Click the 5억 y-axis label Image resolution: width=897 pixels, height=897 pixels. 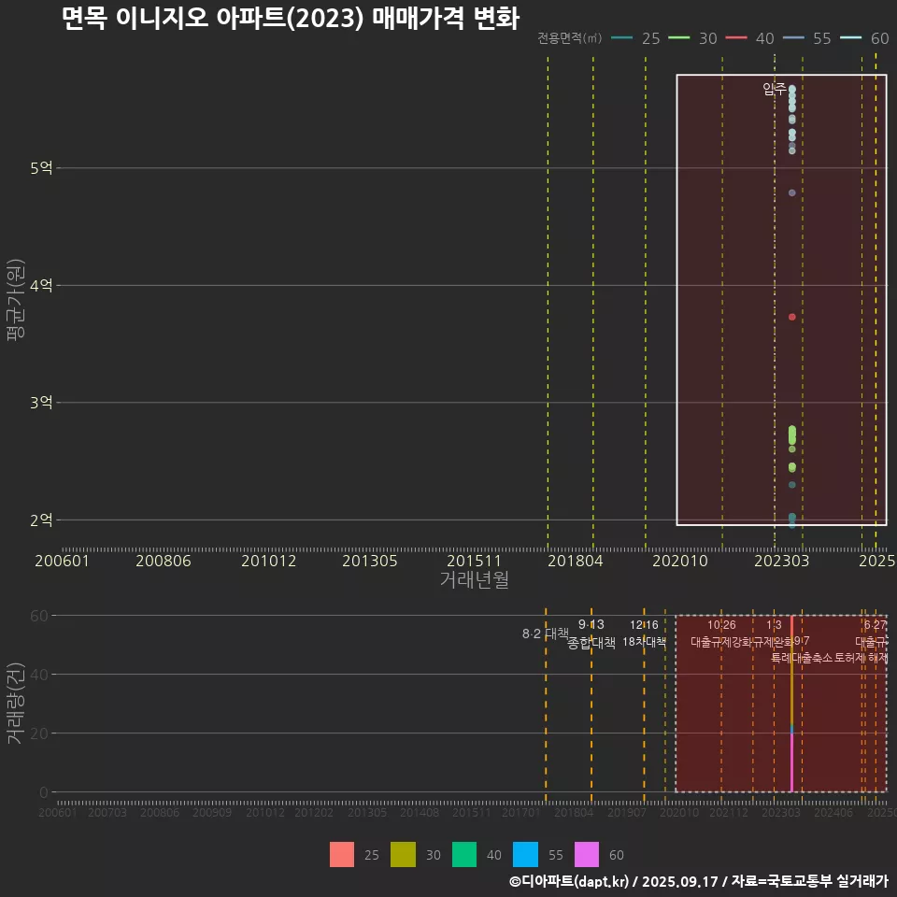(x=40, y=168)
